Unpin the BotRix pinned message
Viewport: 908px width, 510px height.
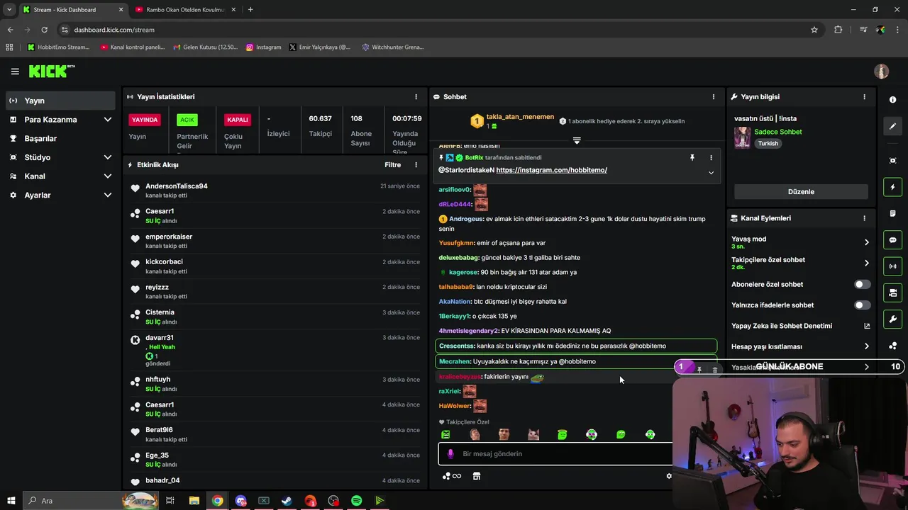tap(692, 158)
